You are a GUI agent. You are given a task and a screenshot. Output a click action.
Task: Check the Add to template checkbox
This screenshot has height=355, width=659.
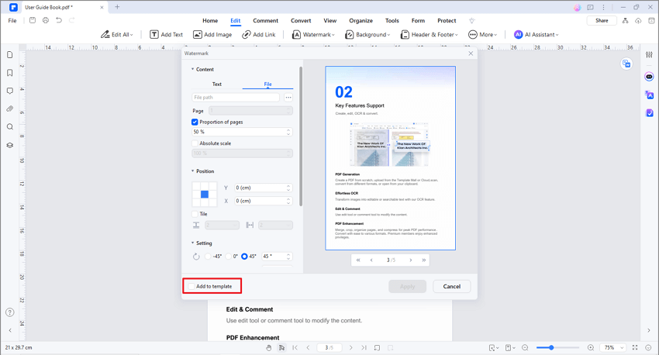[191, 286]
